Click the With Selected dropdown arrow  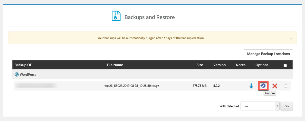(x=277, y=106)
